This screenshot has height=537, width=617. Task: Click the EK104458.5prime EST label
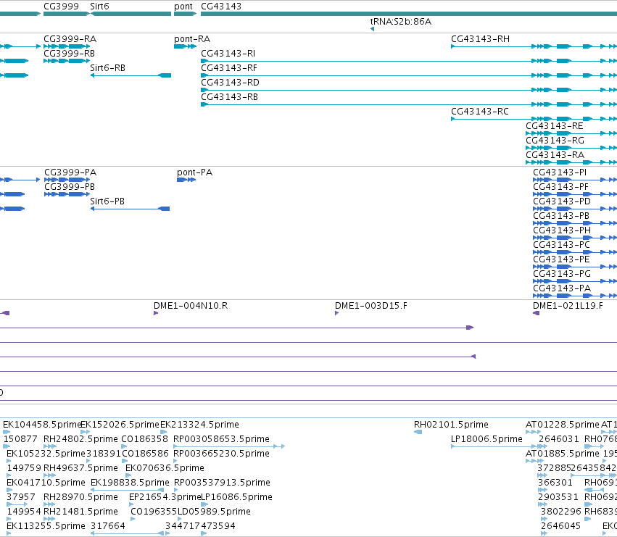(42, 425)
